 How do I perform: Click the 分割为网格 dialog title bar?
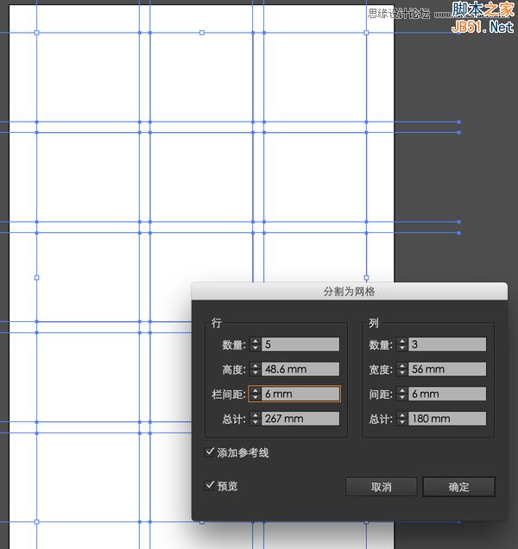pos(349,291)
